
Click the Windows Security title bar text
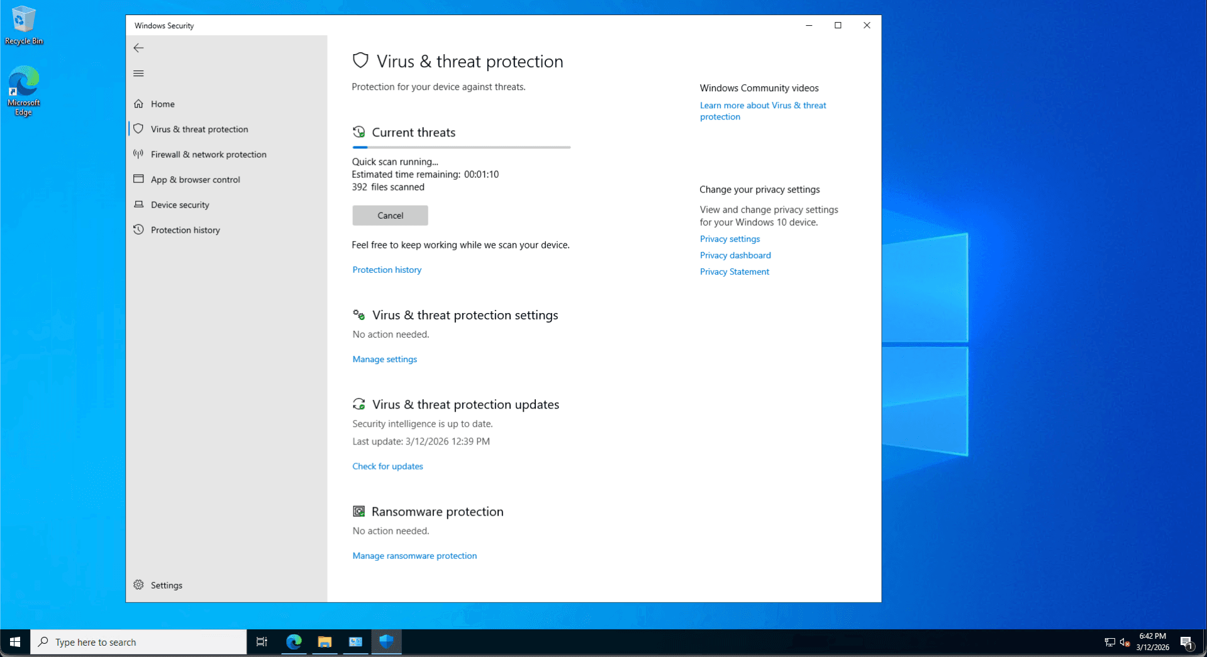tap(164, 26)
